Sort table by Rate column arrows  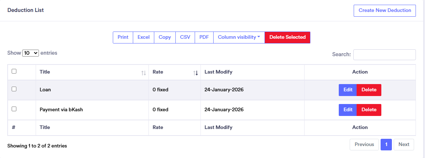(x=195, y=73)
